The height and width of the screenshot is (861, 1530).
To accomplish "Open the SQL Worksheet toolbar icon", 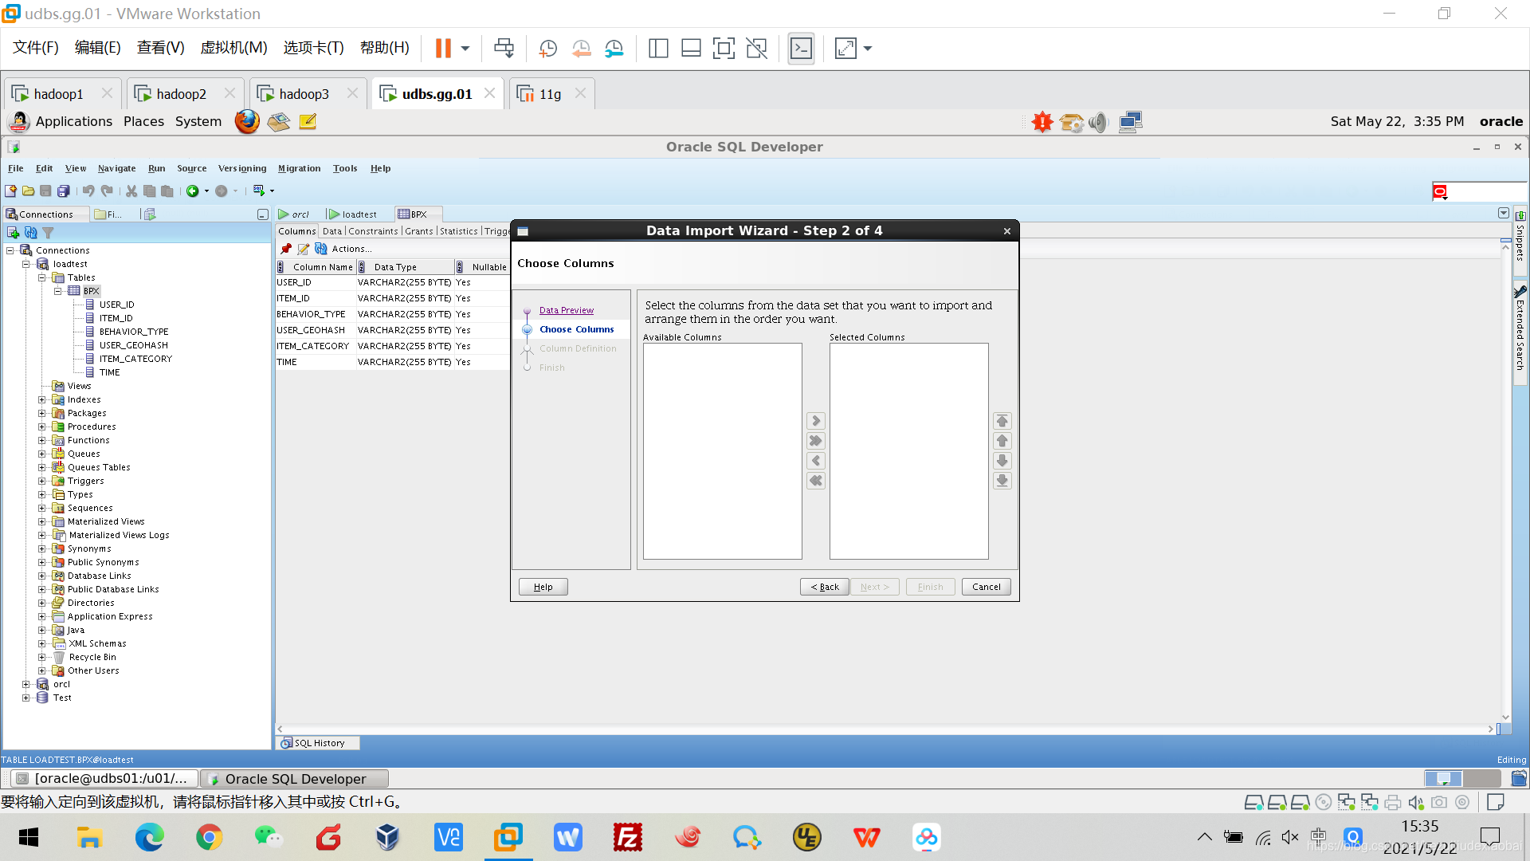I will (x=258, y=191).
